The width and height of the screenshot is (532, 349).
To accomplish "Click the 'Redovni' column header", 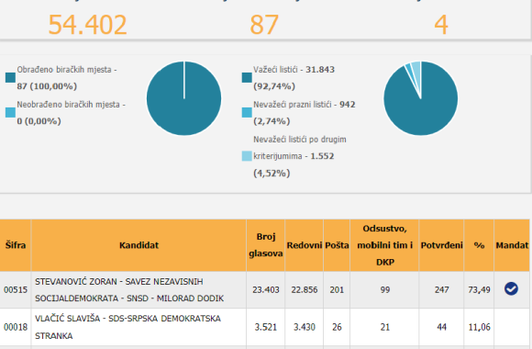I will coord(305,245).
